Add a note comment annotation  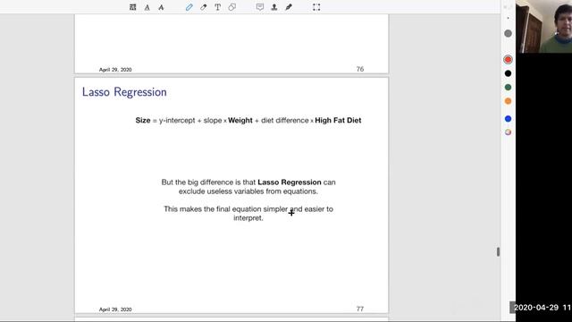260,7
